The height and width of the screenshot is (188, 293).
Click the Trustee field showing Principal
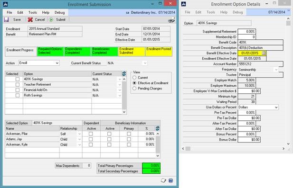pyautogui.click(x=260, y=75)
